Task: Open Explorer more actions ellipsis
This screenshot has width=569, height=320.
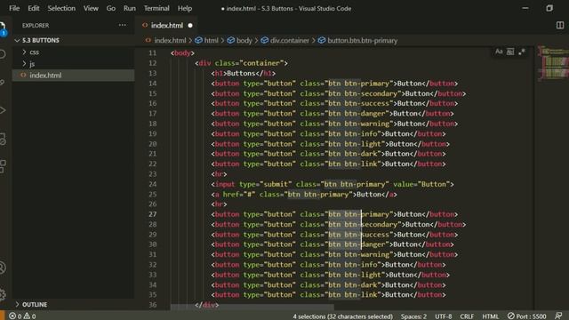Action: click(123, 25)
